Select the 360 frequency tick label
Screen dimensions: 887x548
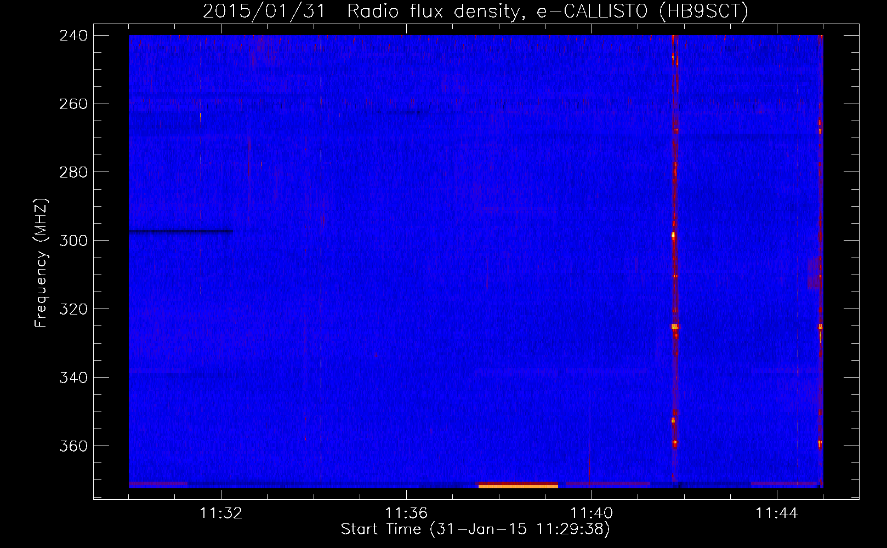pyautogui.click(x=73, y=447)
